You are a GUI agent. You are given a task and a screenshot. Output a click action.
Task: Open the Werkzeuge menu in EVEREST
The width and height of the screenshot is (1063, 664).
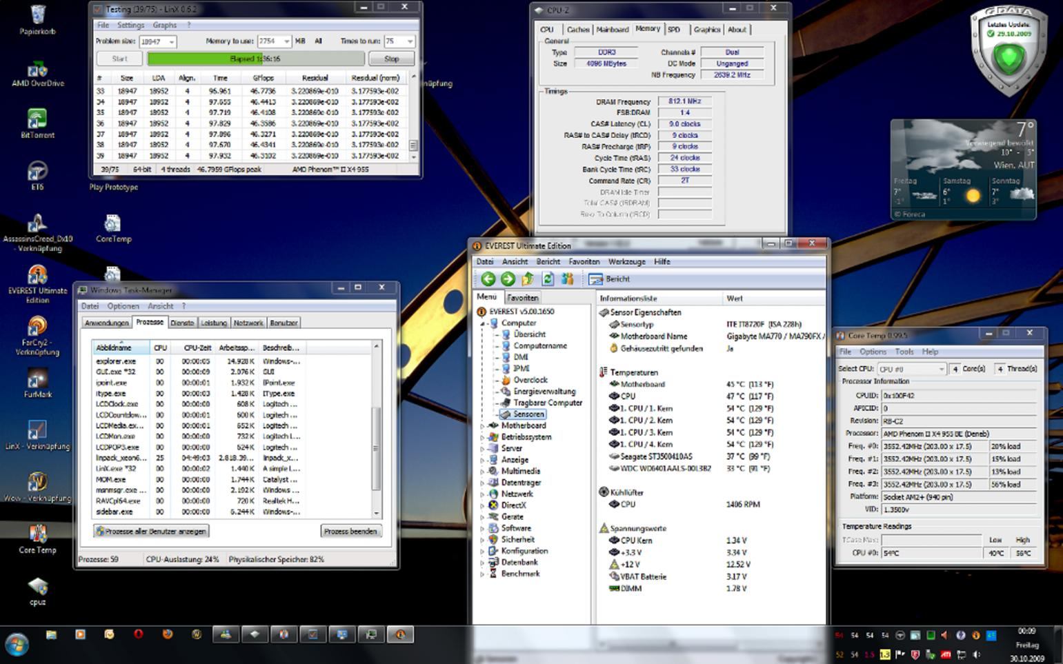[626, 262]
